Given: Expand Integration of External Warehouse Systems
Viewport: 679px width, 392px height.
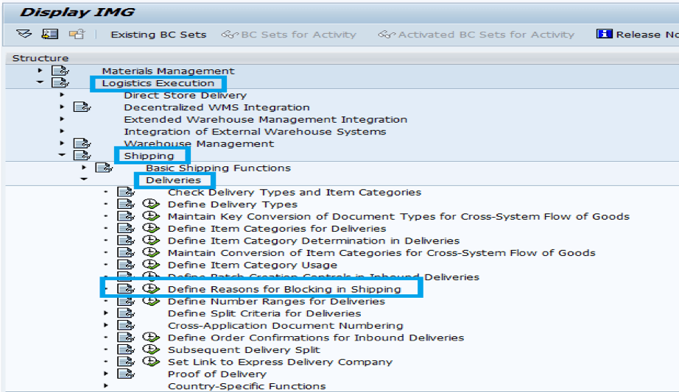Looking at the screenshot, I should tap(62, 131).
